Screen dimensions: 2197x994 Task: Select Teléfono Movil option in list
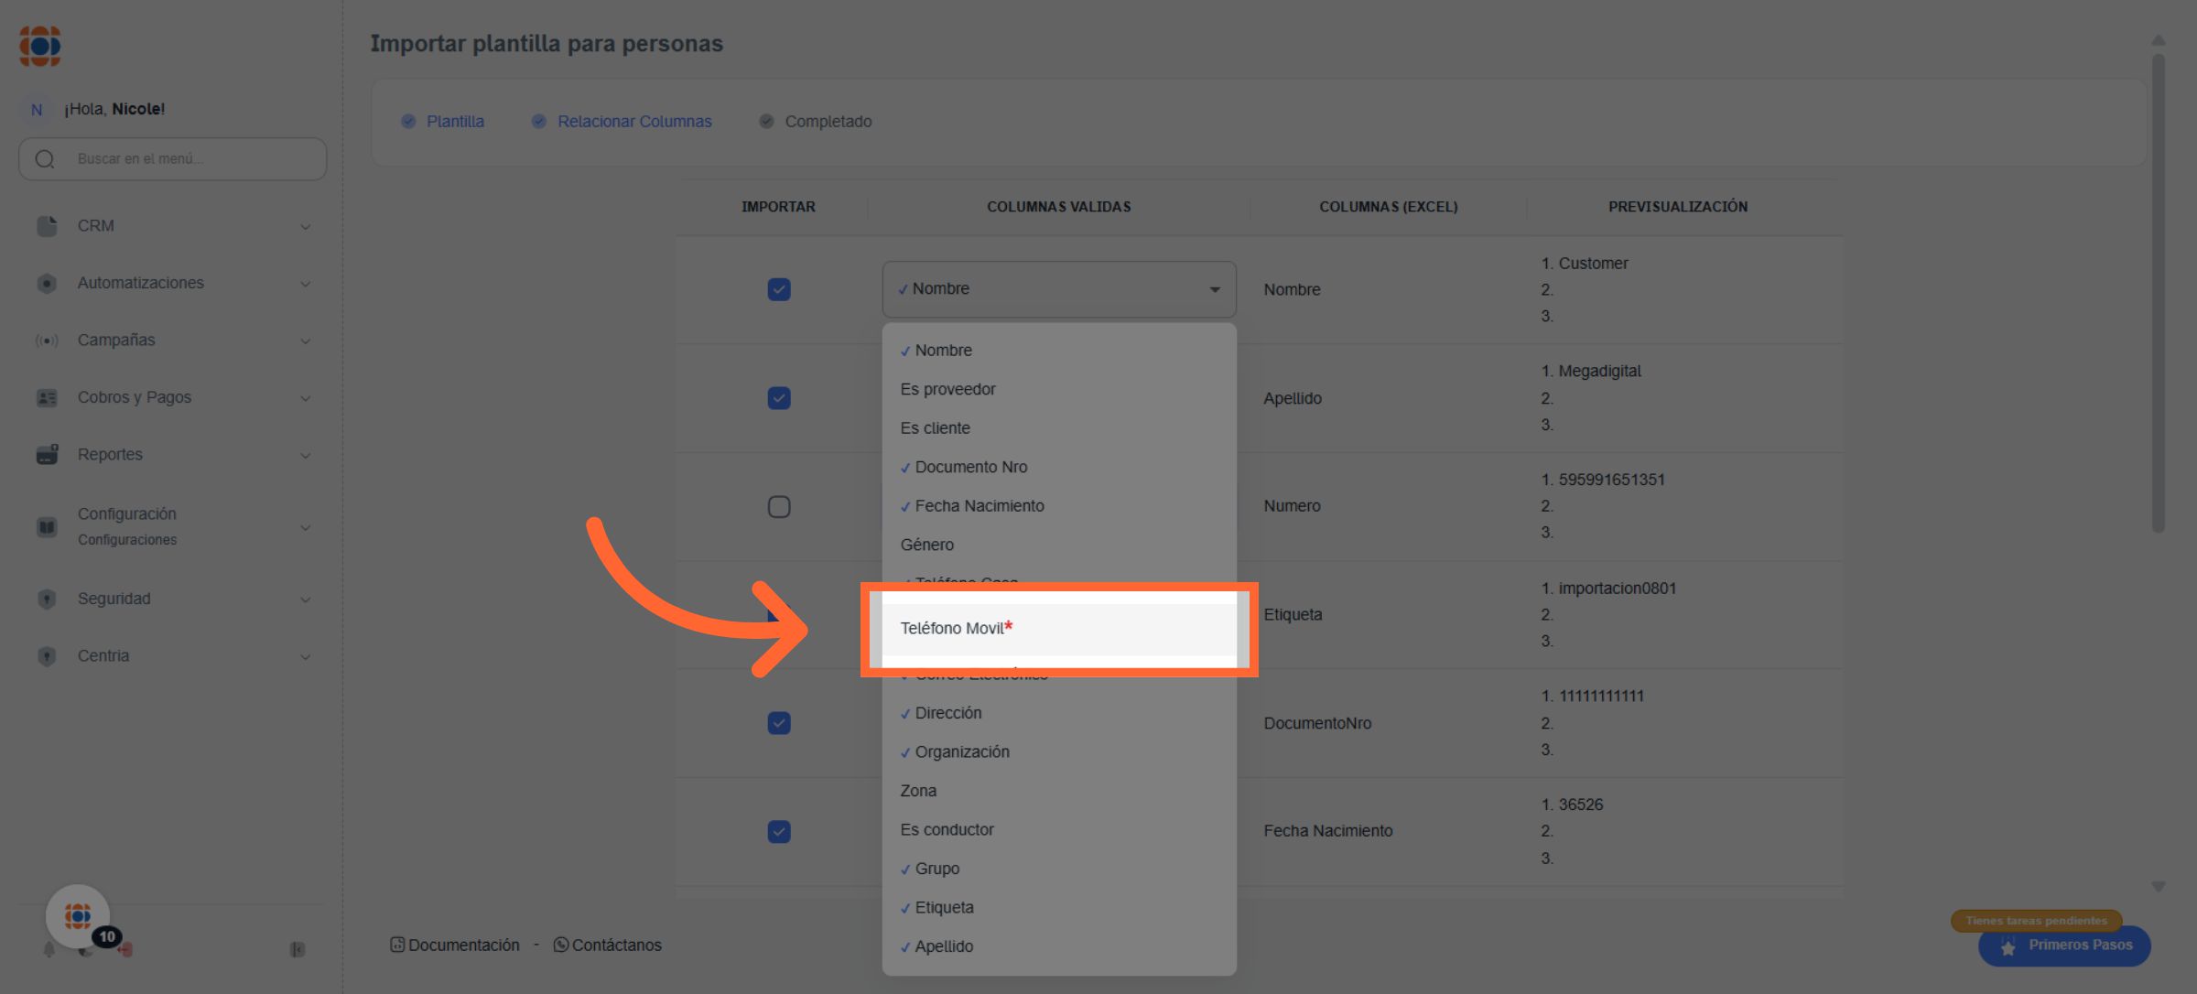[x=953, y=629]
